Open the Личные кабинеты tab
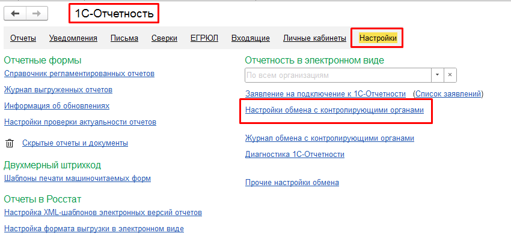The height and width of the screenshot is (242, 511). [314, 38]
